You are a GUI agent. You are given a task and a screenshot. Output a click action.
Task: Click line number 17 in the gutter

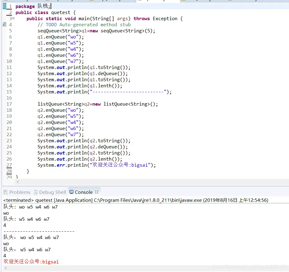9,104
